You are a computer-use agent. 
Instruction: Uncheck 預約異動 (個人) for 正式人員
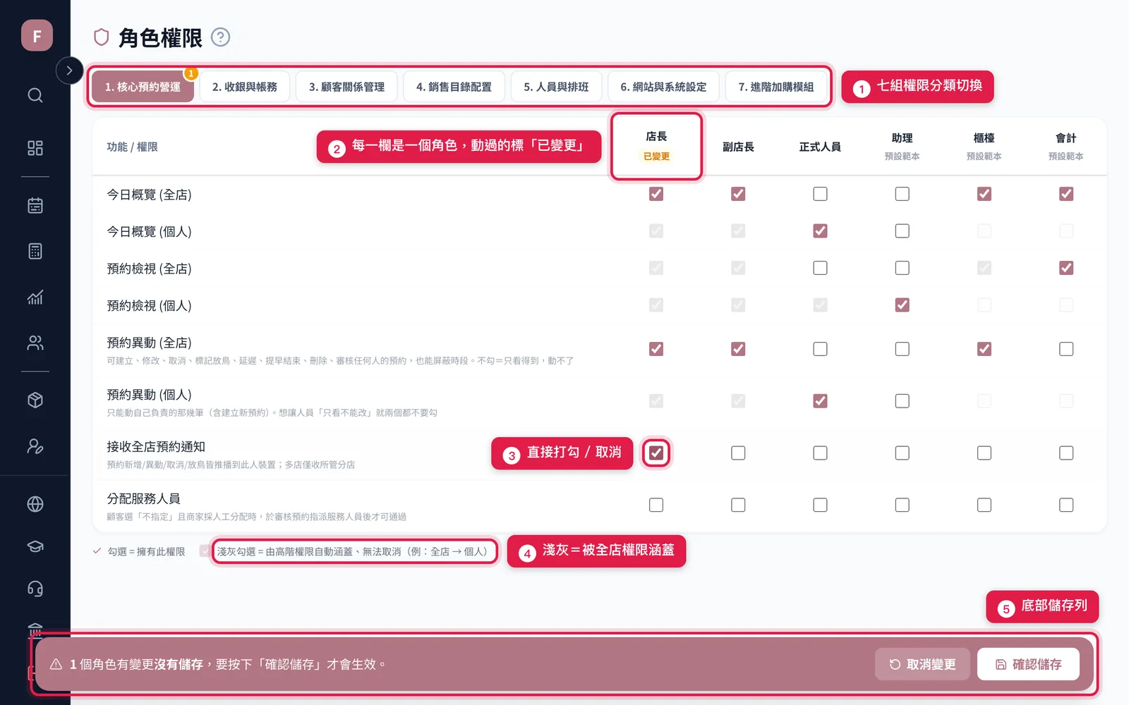click(x=820, y=401)
